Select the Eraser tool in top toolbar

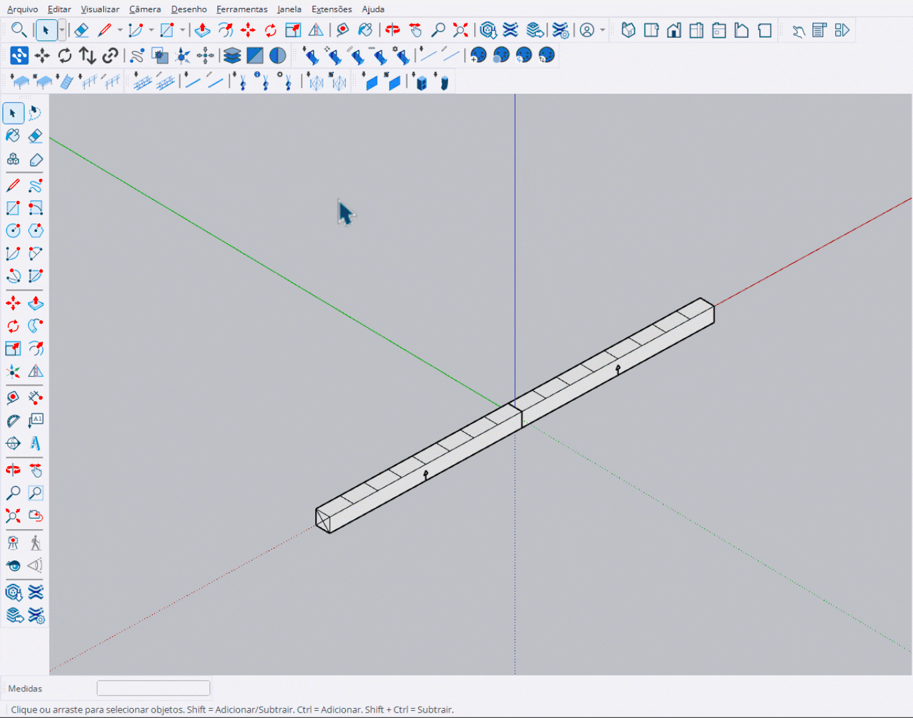(81, 31)
